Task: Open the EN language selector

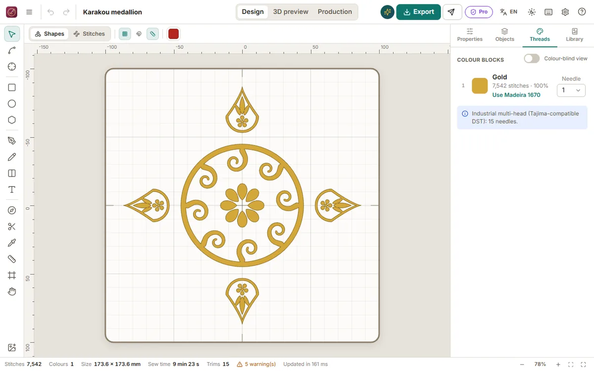Action: 508,12
